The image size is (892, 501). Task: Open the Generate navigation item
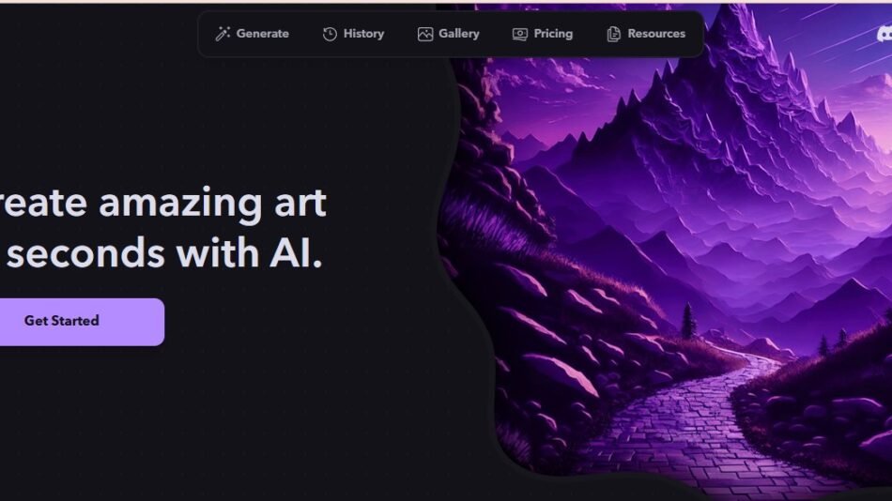point(262,34)
